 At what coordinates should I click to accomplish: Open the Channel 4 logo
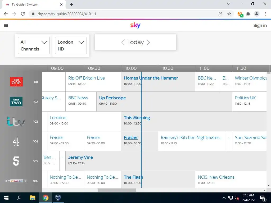(16, 141)
